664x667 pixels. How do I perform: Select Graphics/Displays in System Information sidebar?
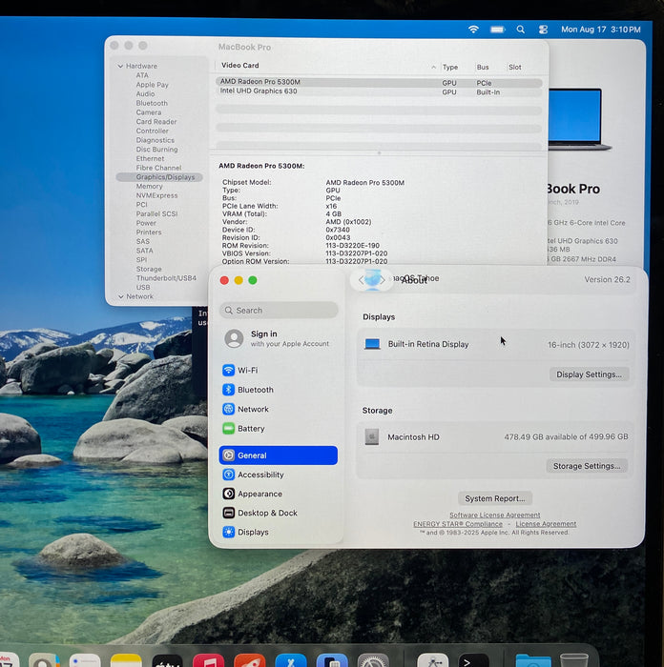pos(159,177)
